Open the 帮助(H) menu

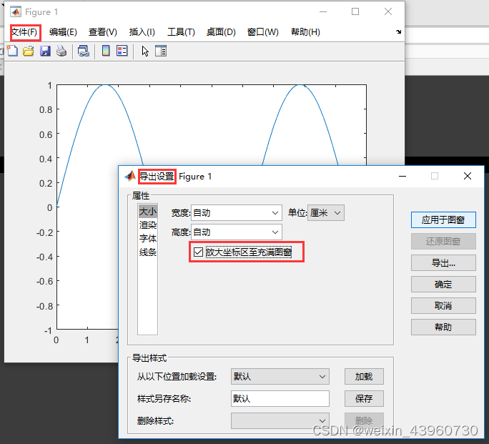(x=305, y=32)
